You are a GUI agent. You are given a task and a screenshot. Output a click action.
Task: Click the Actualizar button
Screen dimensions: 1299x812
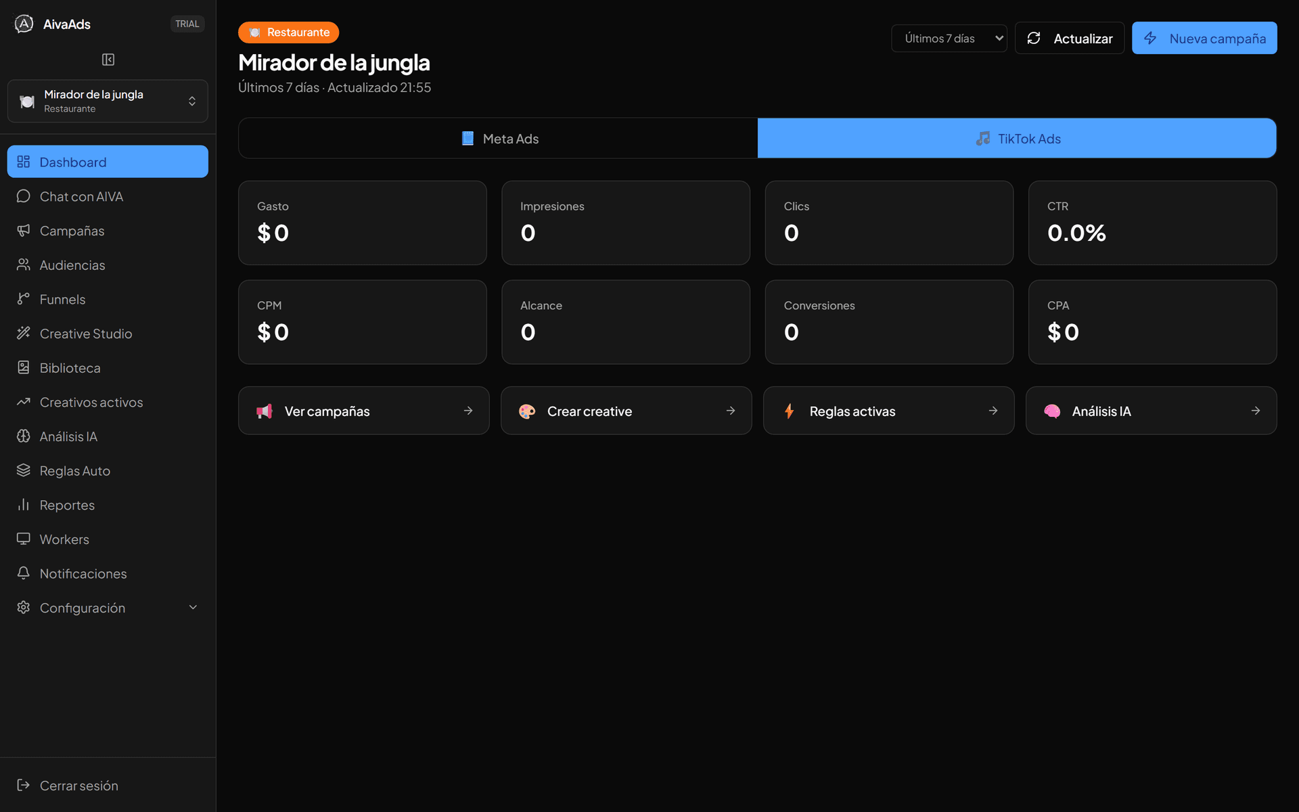click(x=1070, y=39)
